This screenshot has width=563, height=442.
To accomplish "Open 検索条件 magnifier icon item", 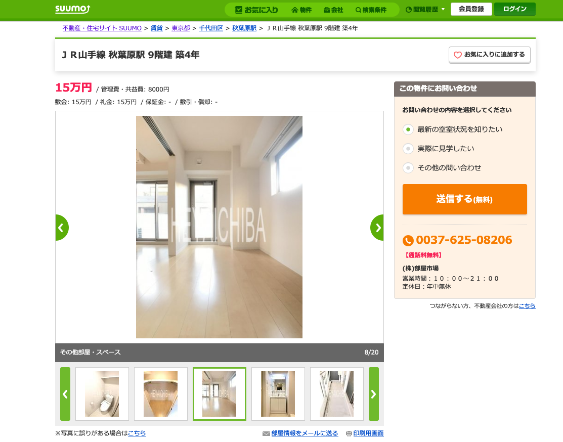I will click(x=371, y=10).
